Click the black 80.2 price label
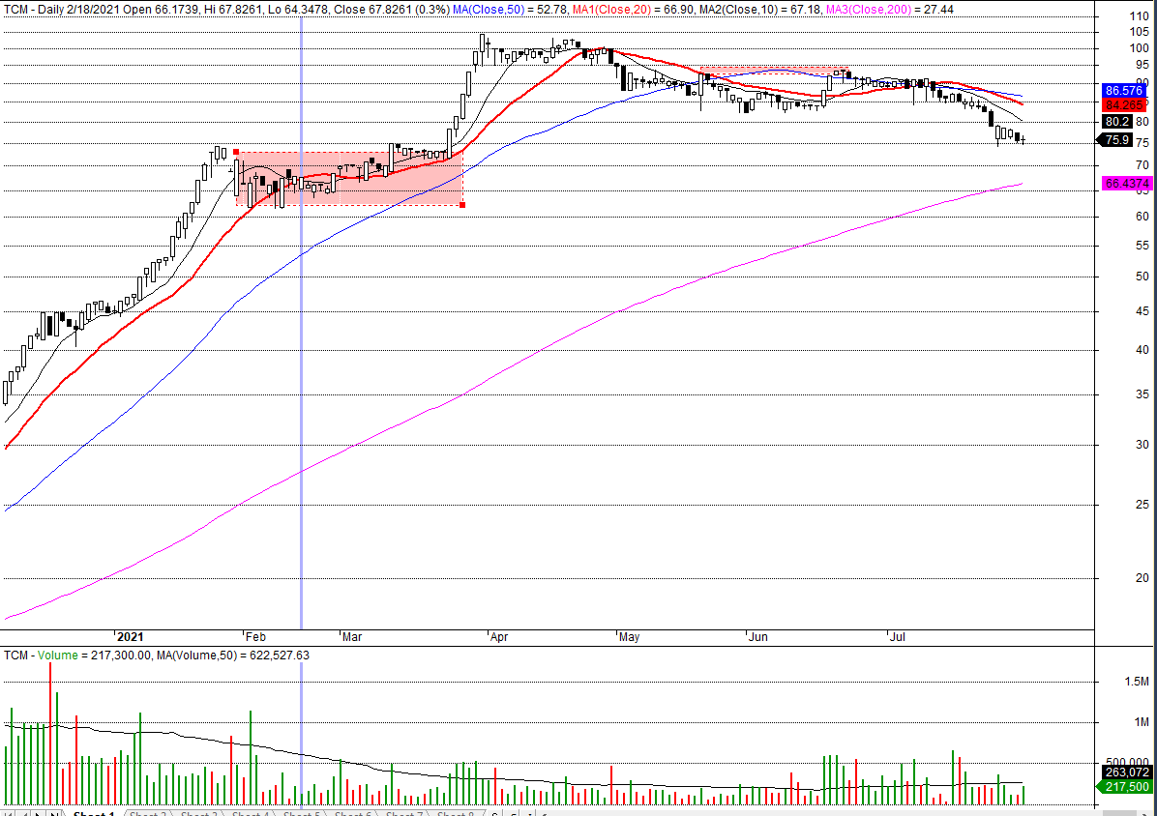1157x816 pixels. pos(1117,122)
